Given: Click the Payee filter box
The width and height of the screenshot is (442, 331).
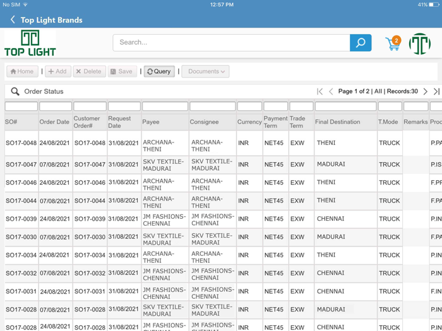Looking at the screenshot, I should click(x=165, y=106).
